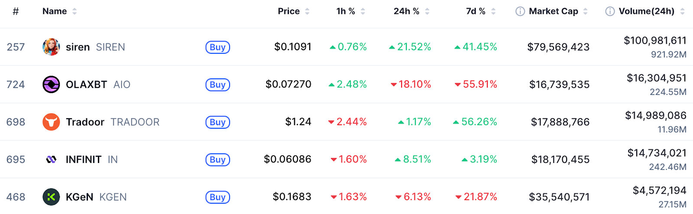Click the Volume(24h) info icon
This screenshot has width=693, height=214.
click(609, 11)
